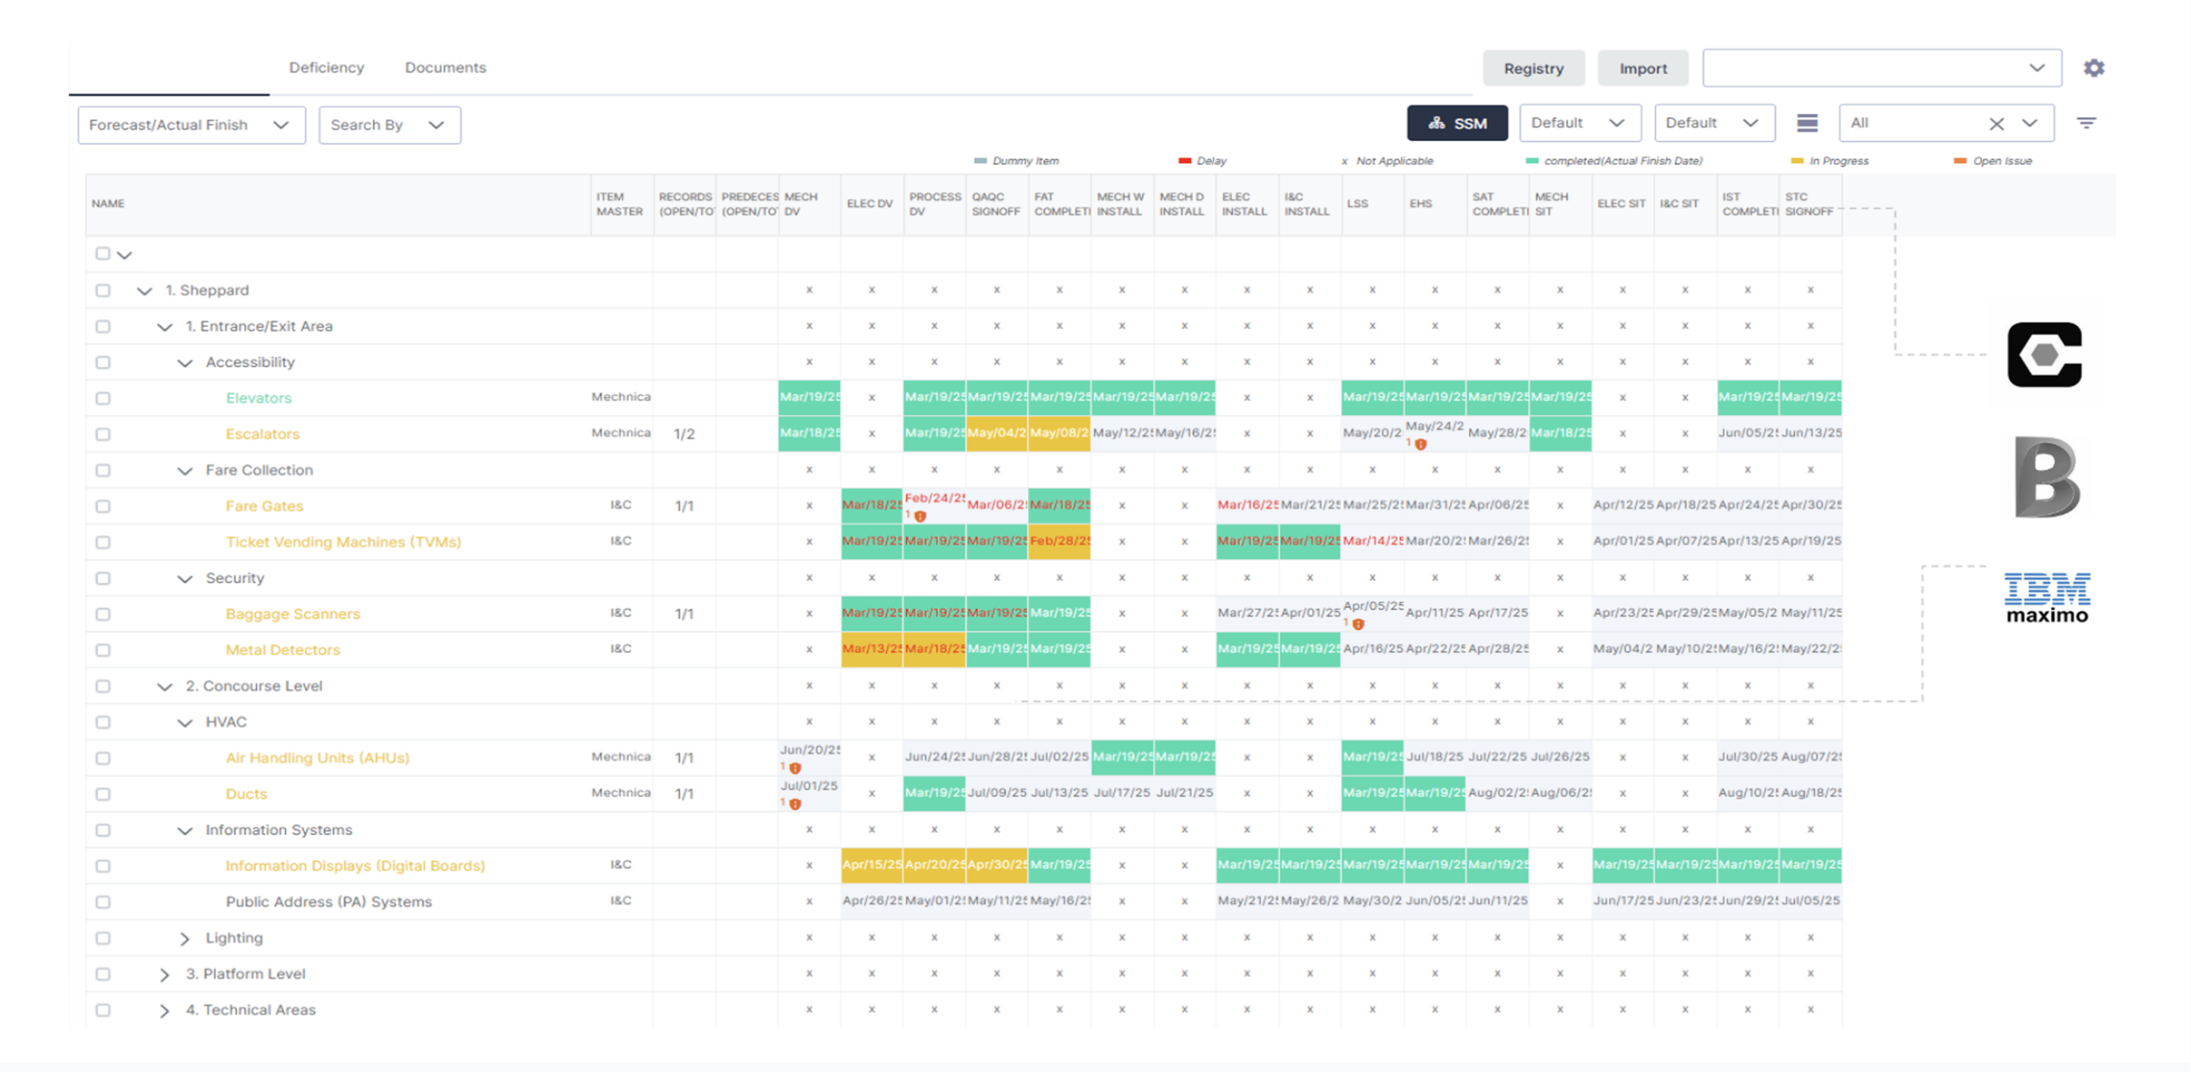This screenshot has width=2191, height=1072.
Task: Click the Registry button
Action: coord(1534,68)
